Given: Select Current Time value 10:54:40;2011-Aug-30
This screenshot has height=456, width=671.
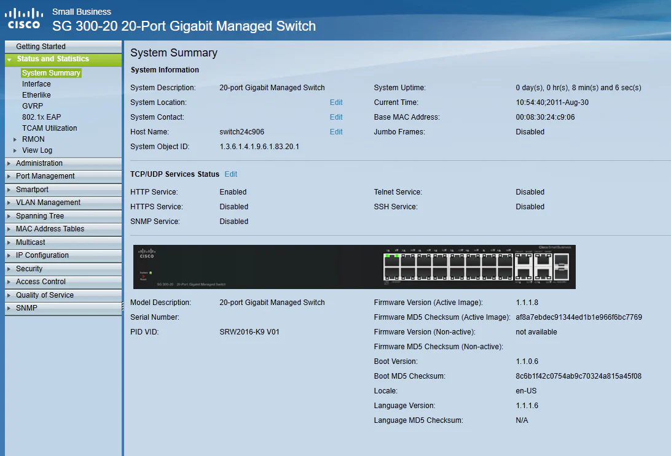Looking at the screenshot, I should (x=552, y=102).
